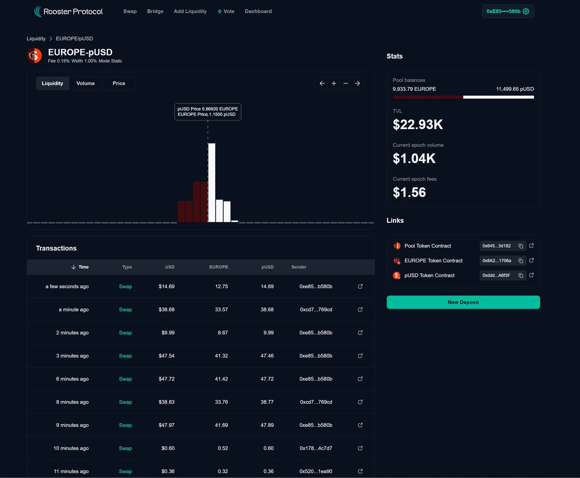Open Pool Token Contract in explorer
Viewport: 580px width, 478px height.
pyautogui.click(x=532, y=246)
